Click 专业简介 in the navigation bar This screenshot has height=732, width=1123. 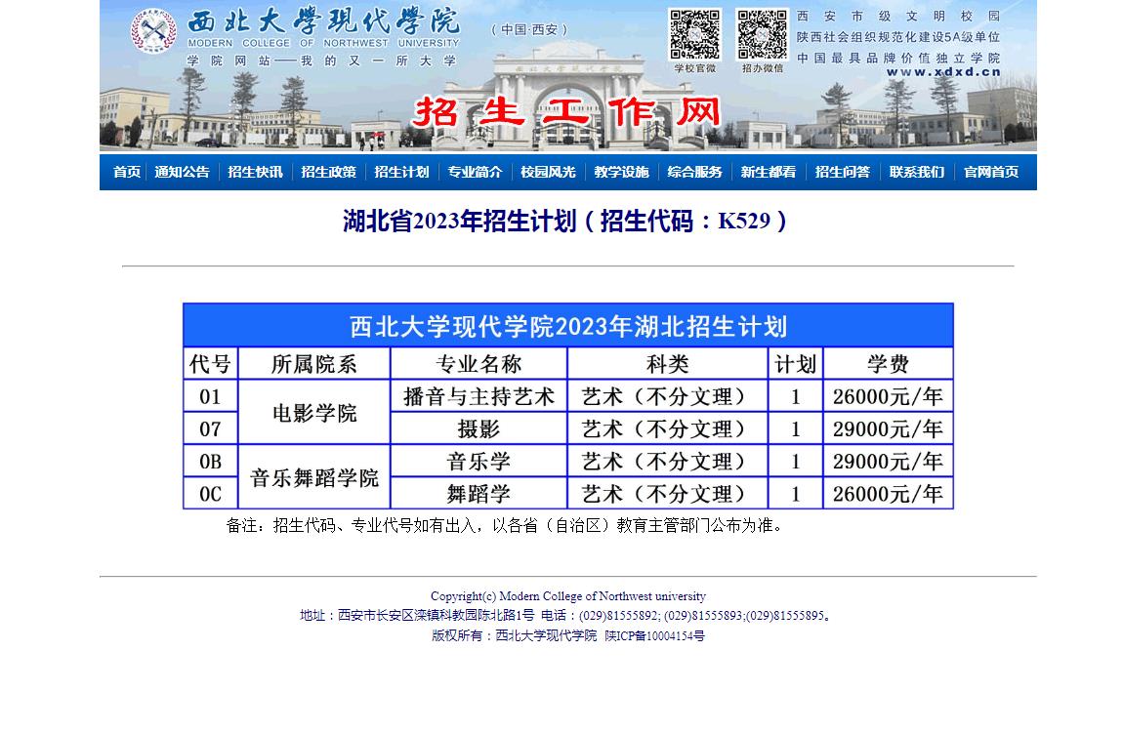[x=475, y=172]
